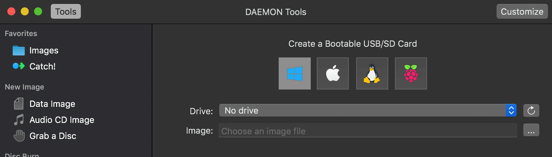552x157 pixels.
Task: Choose the Apple macOS boot type
Action: pyautogui.click(x=332, y=73)
